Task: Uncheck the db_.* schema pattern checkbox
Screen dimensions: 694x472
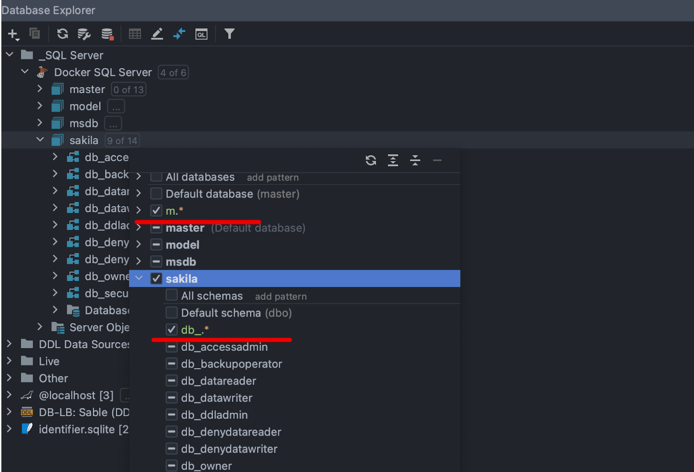Action: (x=172, y=330)
